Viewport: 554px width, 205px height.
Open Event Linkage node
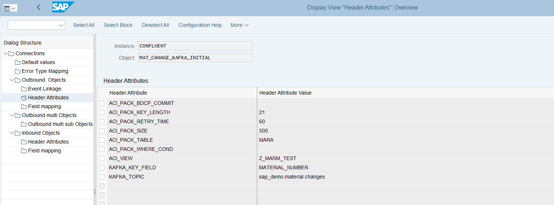tap(45, 89)
